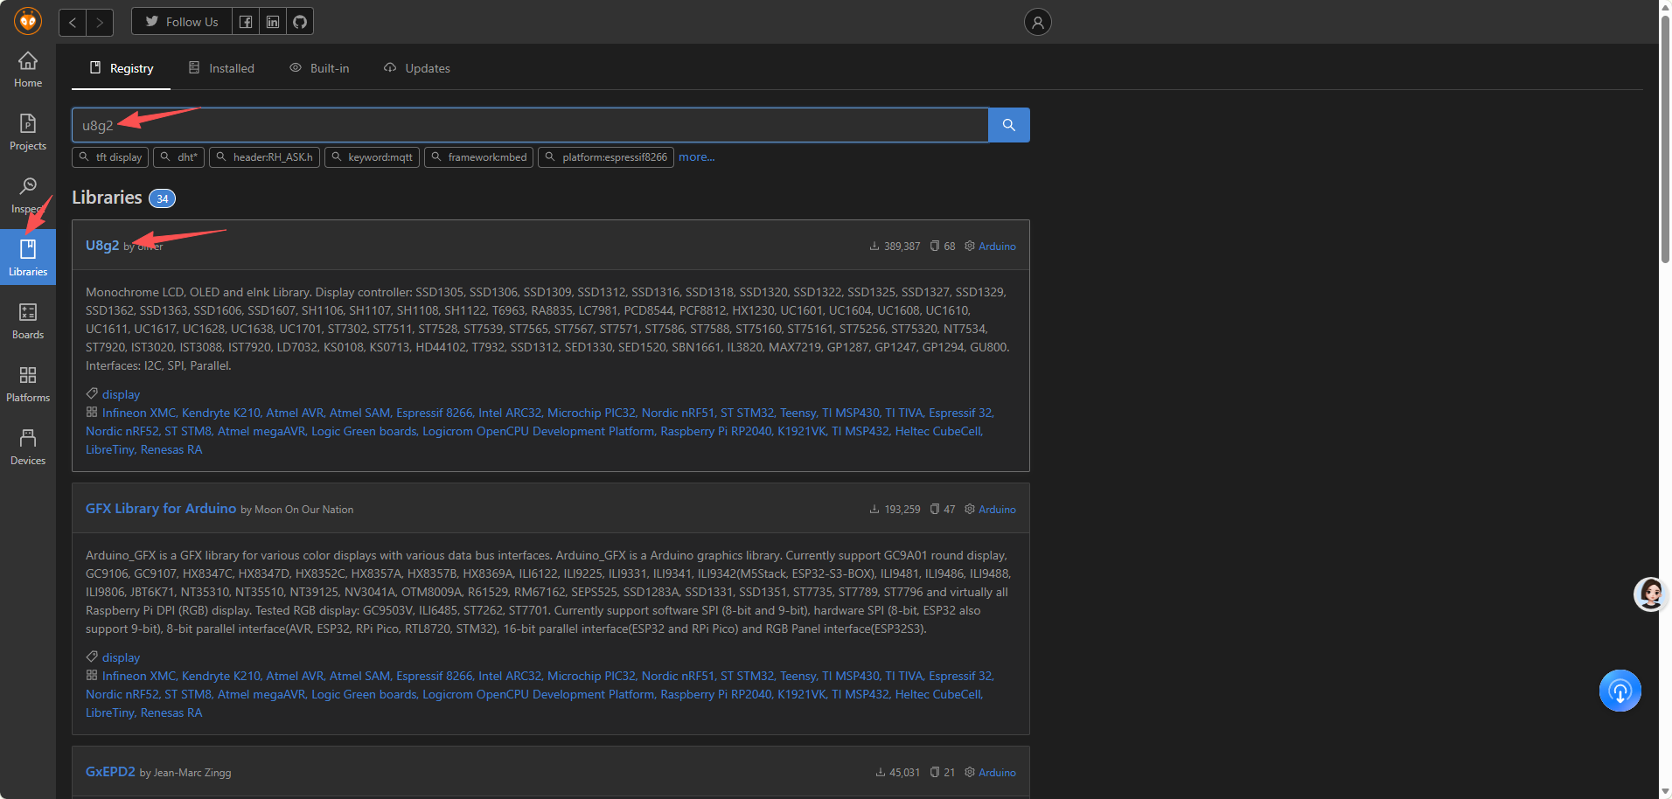The width and height of the screenshot is (1672, 799).
Task: Open the Facebook page icon
Action: tap(246, 22)
